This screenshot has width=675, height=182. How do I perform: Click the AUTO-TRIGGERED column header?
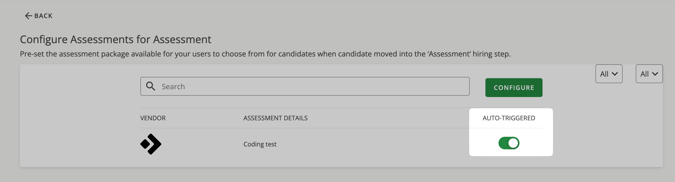coord(509,118)
